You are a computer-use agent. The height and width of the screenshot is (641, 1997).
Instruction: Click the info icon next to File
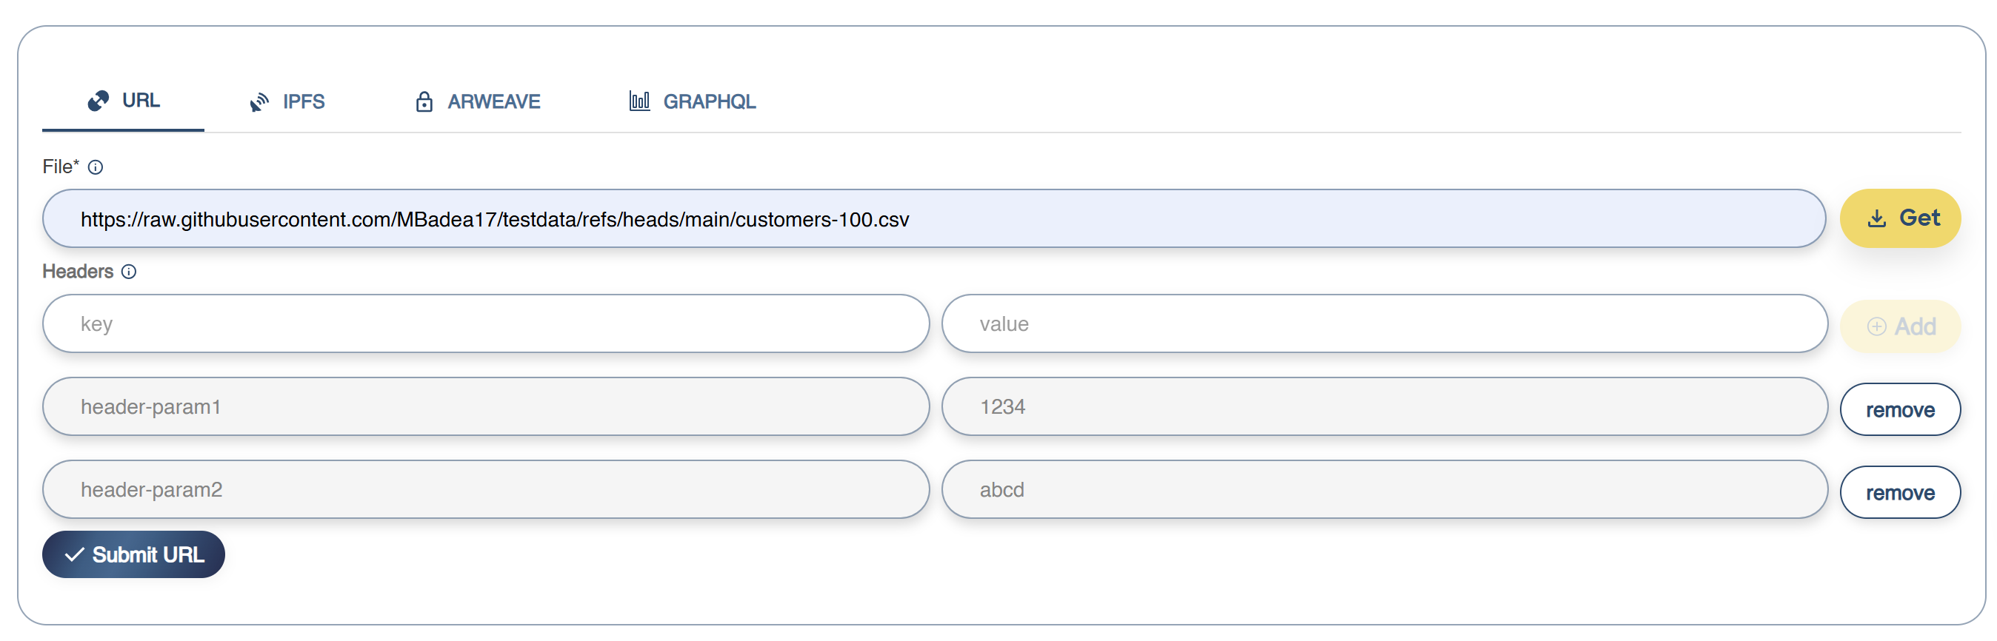pyautogui.click(x=96, y=167)
